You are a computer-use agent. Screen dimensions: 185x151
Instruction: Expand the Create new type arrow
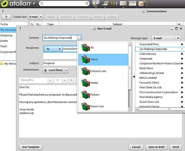point(41,17)
